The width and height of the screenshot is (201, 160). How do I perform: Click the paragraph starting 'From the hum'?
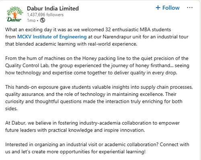pyautogui.click(x=97, y=66)
